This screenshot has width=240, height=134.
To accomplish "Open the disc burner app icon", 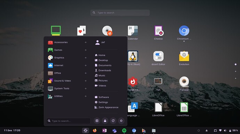I will [x=107, y=30].
